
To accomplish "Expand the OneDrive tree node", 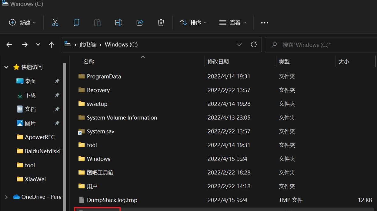I will click(x=6, y=197).
